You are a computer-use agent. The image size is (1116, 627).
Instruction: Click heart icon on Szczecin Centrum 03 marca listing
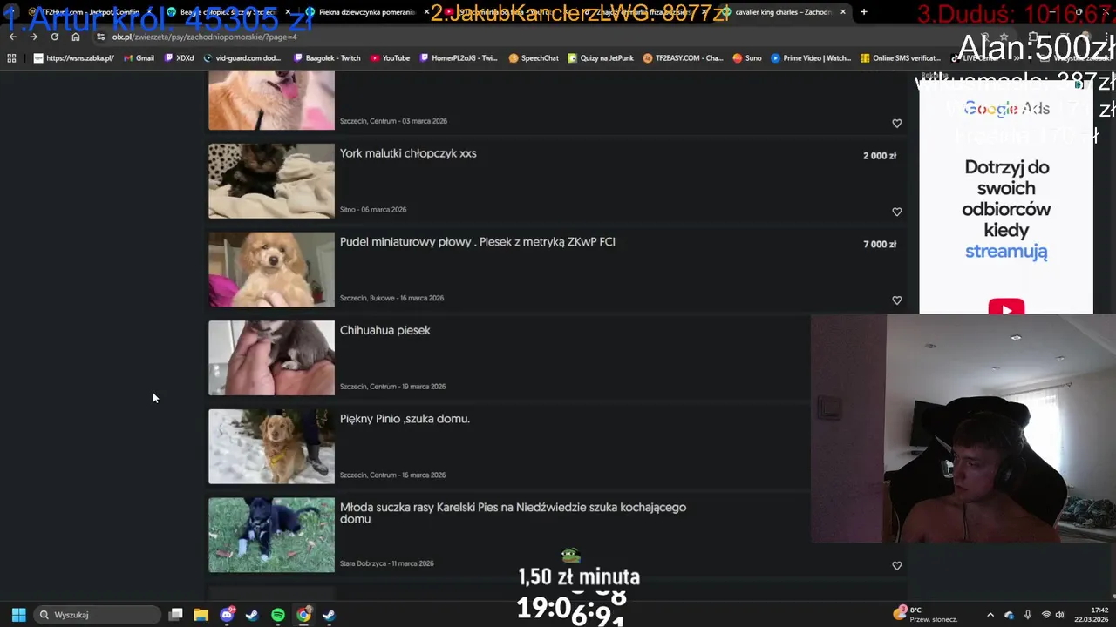[x=896, y=124]
